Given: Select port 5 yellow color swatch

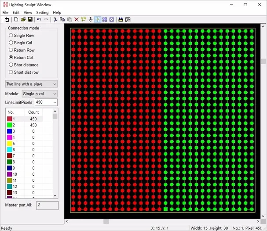Looking at the screenshot, I should coord(9,144).
